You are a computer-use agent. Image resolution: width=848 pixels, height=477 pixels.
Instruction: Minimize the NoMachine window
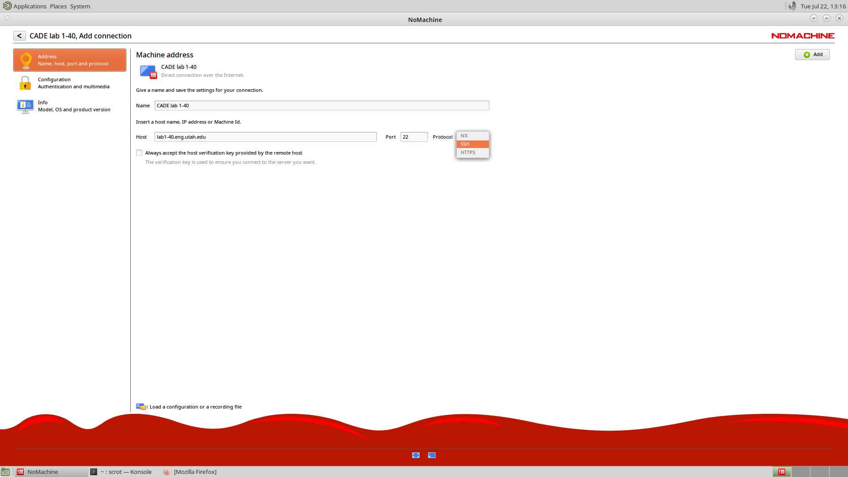coord(814,18)
